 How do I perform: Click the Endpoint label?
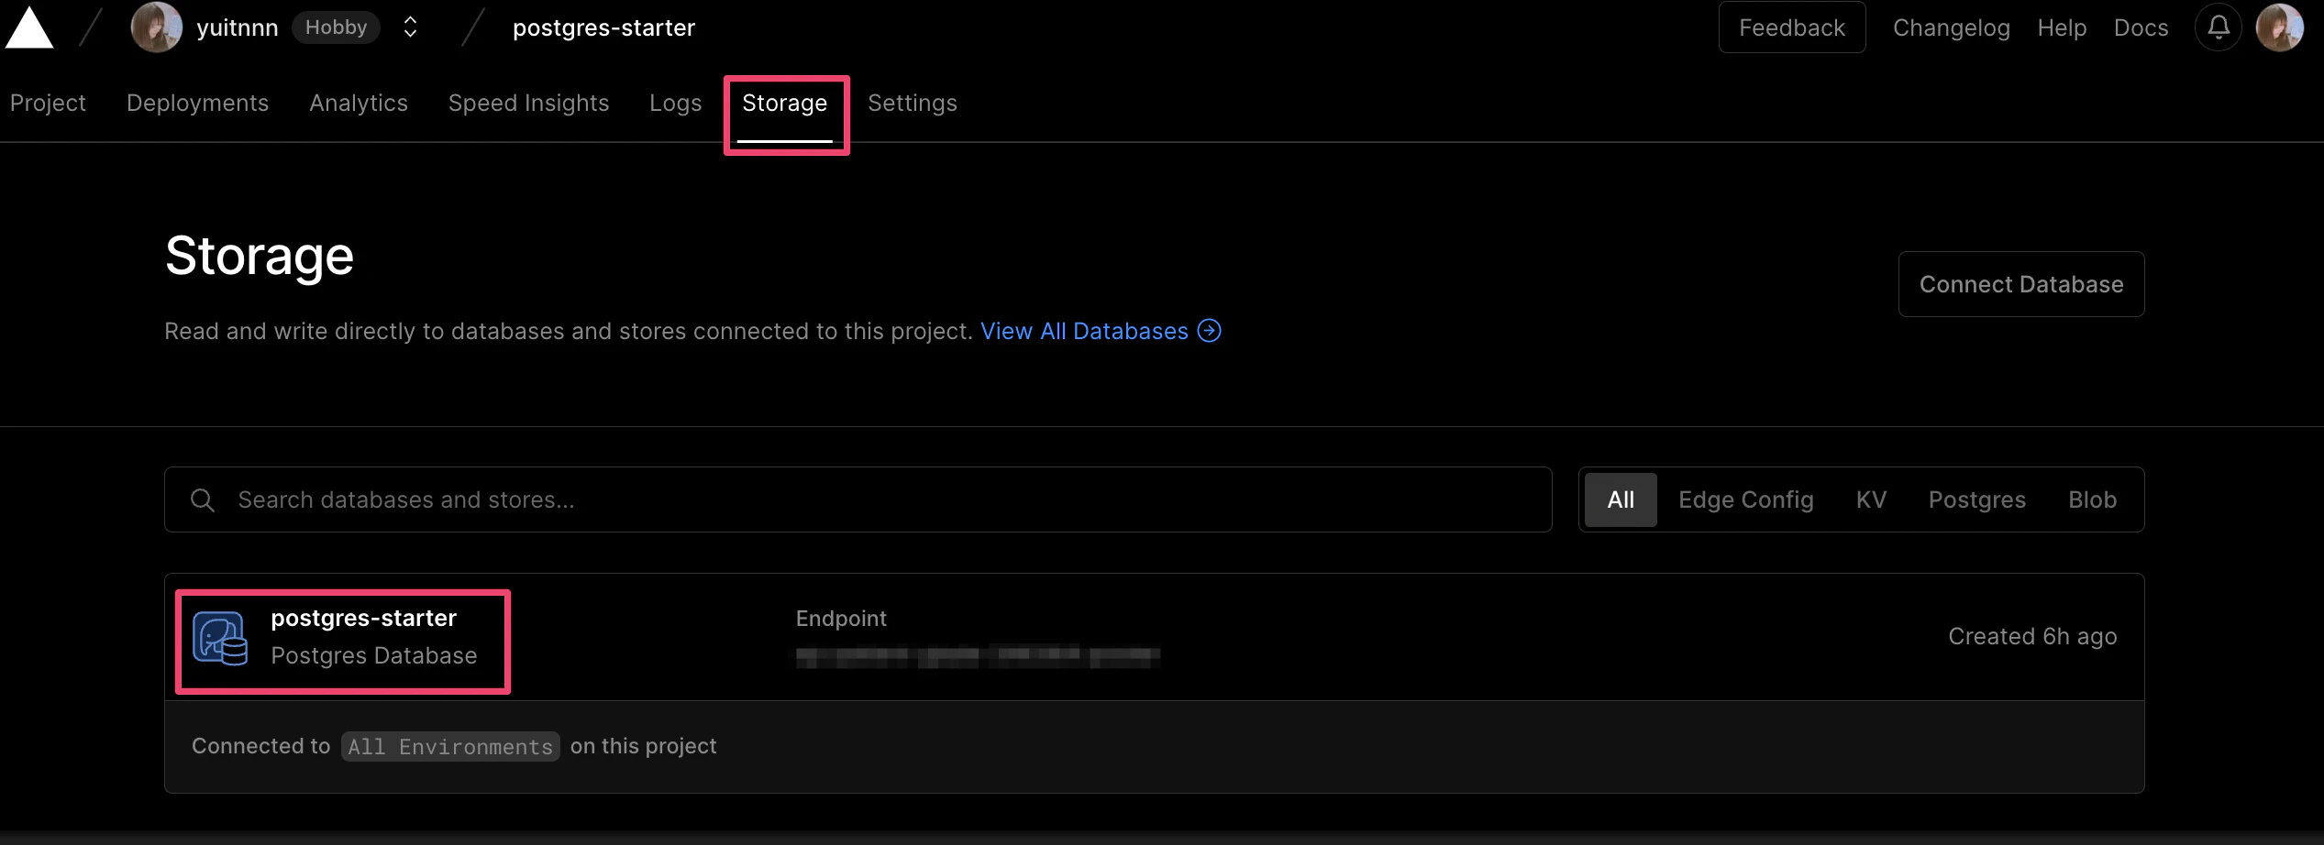(x=841, y=619)
